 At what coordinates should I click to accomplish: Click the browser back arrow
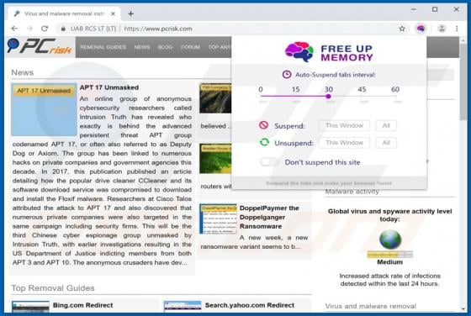click(x=14, y=29)
